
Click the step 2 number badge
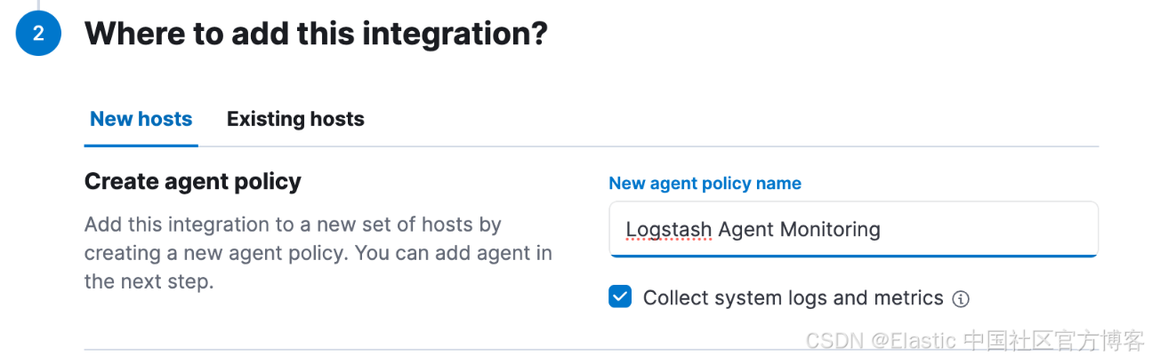[x=38, y=35]
